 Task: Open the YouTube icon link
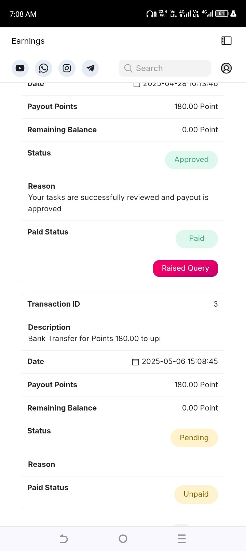pos(20,68)
